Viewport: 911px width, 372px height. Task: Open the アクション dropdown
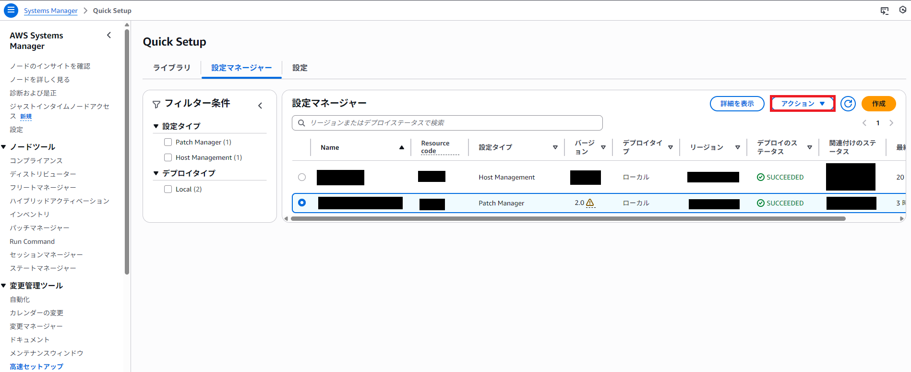click(803, 104)
